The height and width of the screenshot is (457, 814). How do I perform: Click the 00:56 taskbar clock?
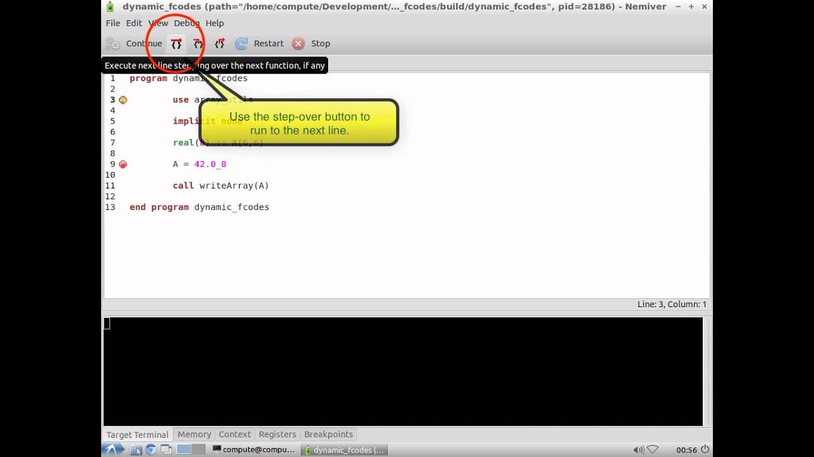click(686, 450)
